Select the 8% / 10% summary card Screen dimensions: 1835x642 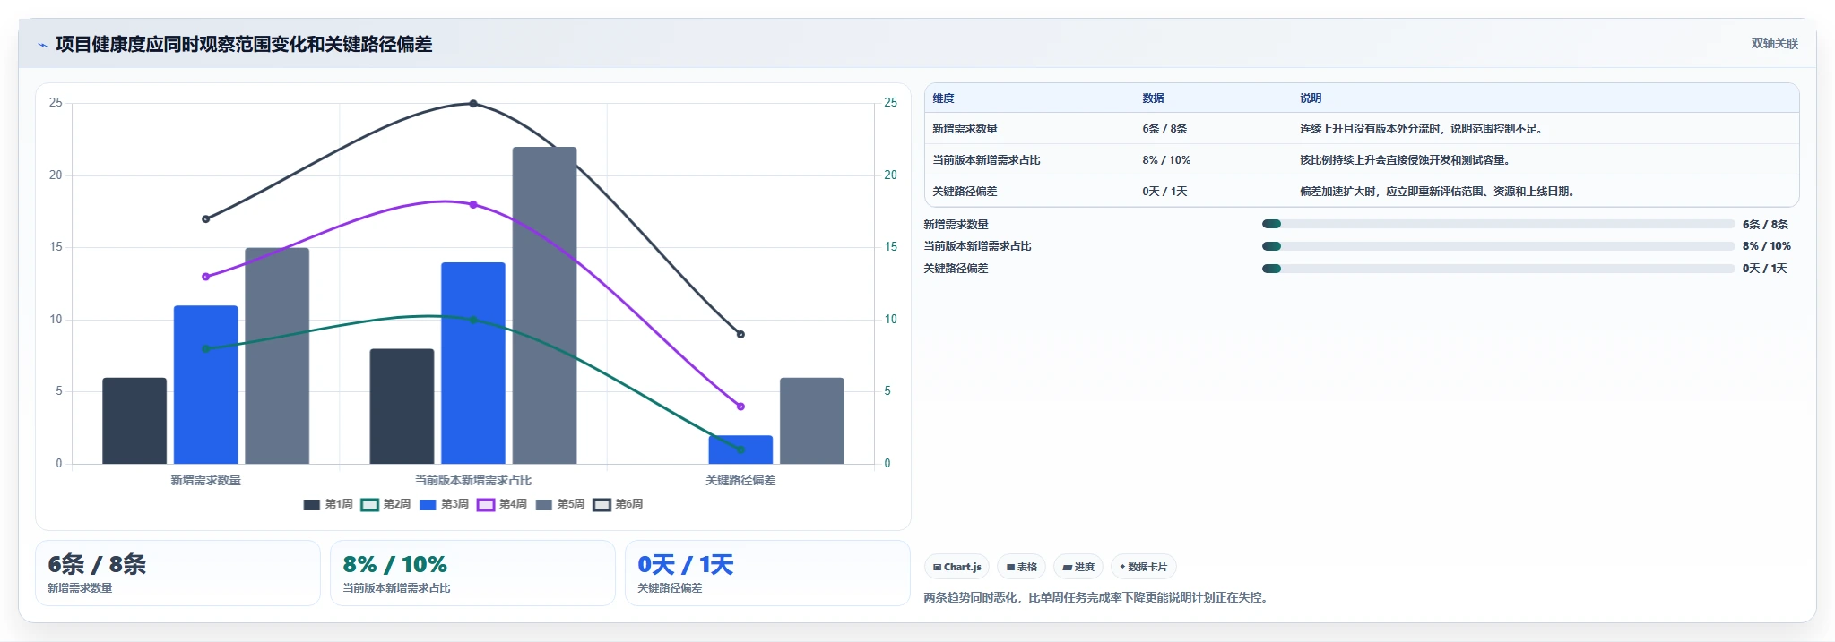point(472,573)
